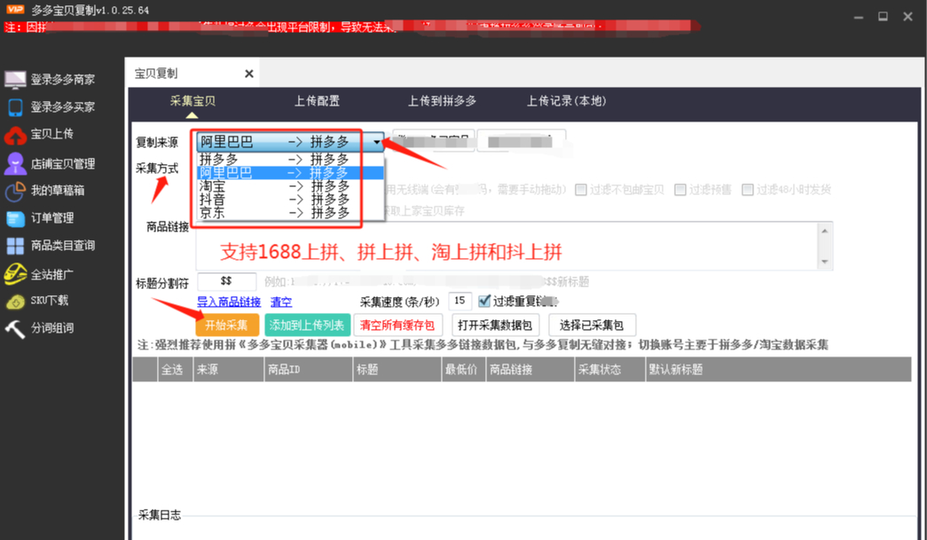This screenshot has width=927, height=540.
Task: Choose 淘宝 -> 拼多多 source option
Action: 290,186
